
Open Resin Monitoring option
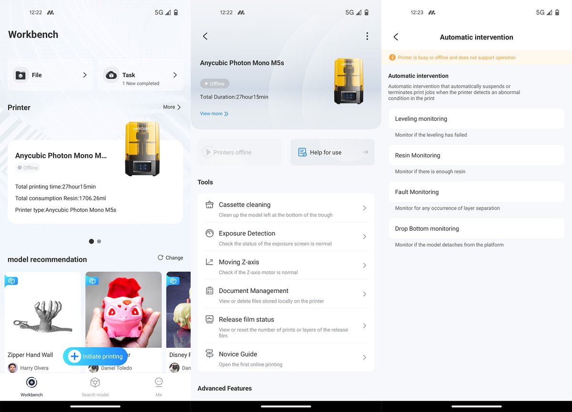pos(477,156)
